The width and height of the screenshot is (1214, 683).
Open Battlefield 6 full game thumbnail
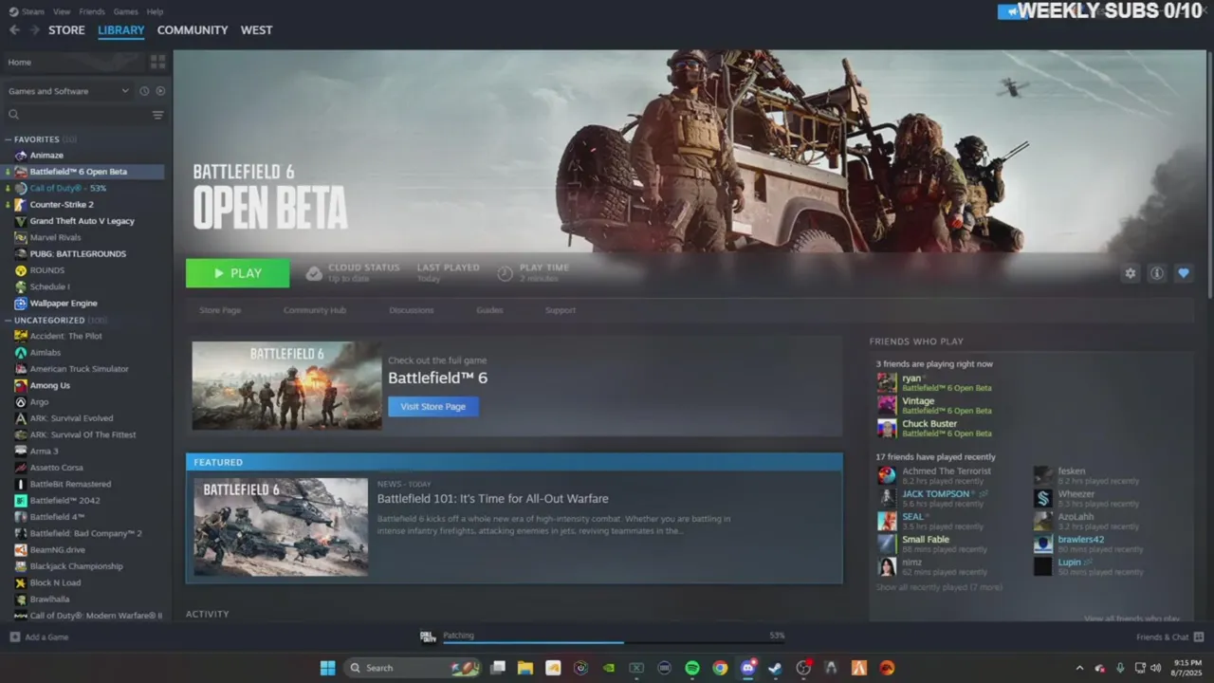pos(286,385)
